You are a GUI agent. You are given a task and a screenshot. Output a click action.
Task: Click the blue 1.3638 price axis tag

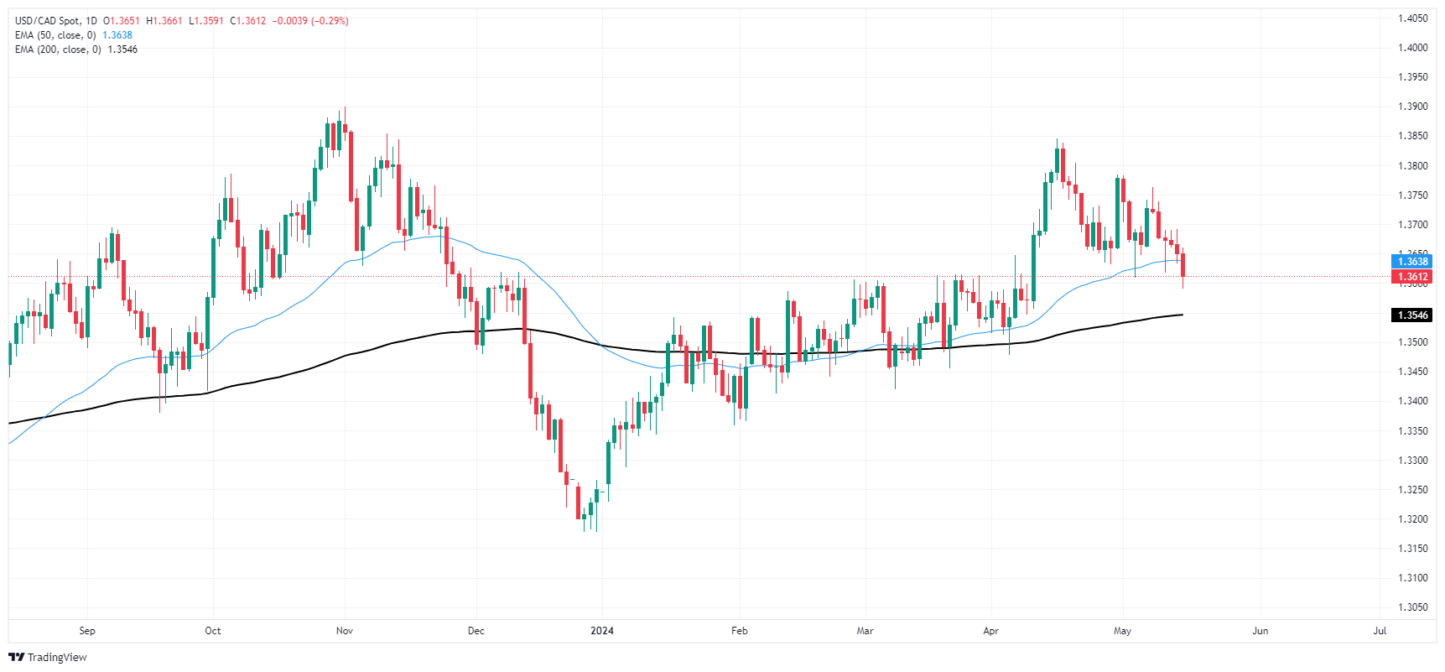pyautogui.click(x=1411, y=262)
